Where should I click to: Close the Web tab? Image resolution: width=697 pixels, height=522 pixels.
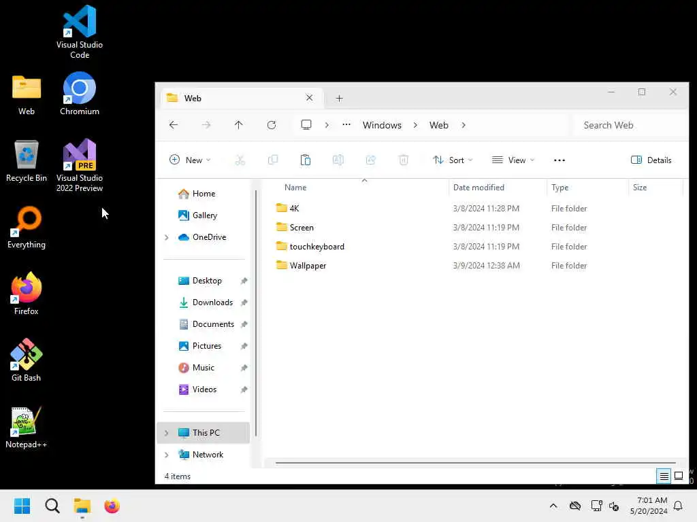point(310,98)
